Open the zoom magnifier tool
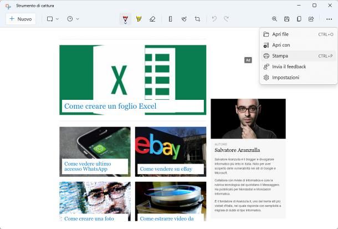 pos(274,19)
